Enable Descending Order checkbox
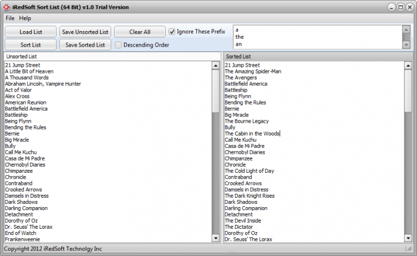 click(x=118, y=45)
